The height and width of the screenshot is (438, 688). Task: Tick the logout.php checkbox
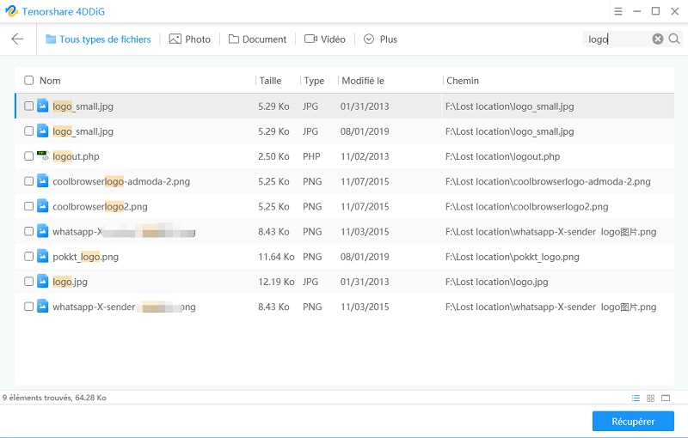29,156
